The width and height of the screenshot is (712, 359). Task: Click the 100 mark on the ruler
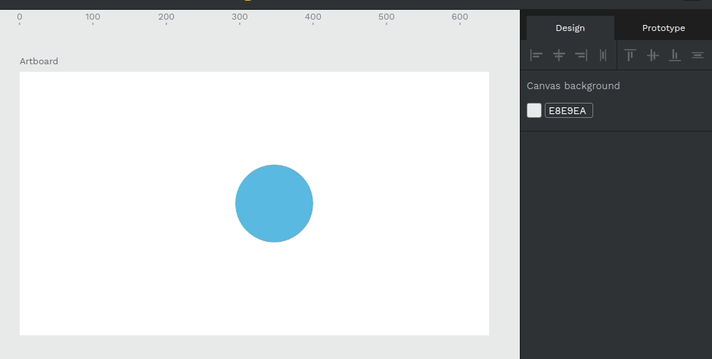click(x=93, y=17)
